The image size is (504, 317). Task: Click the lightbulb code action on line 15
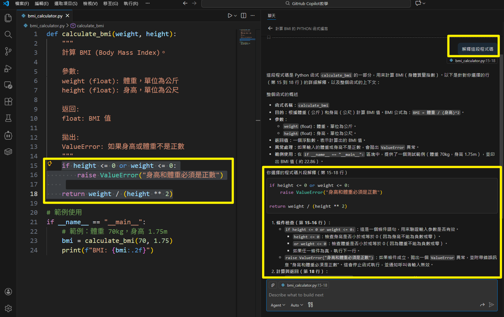click(x=50, y=163)
